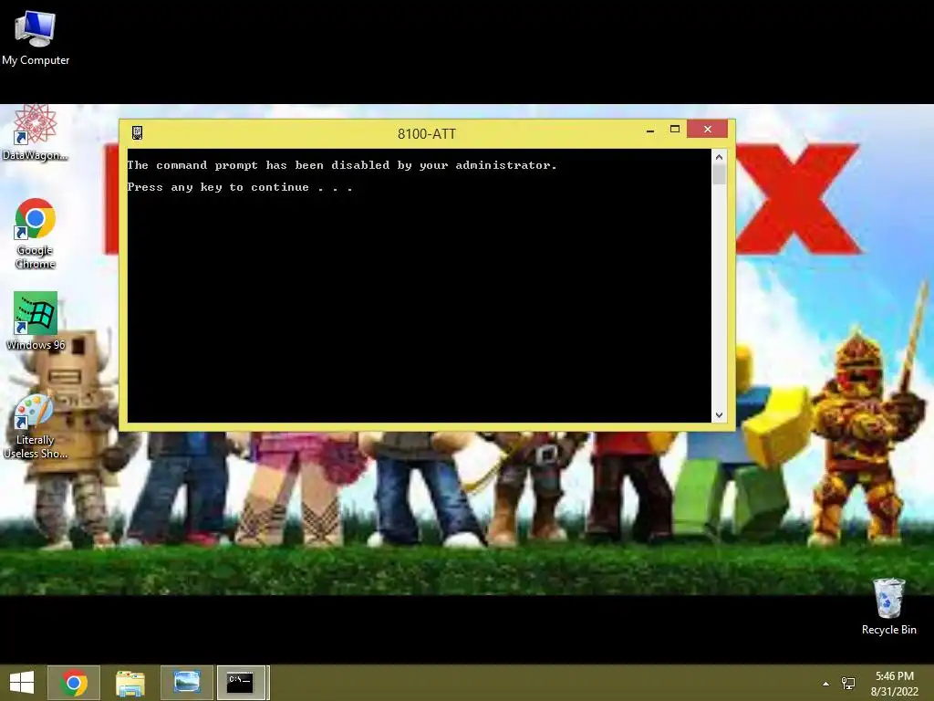Select the Recycle Bin icon
This screenshot has width=934, height=701.
888,607
